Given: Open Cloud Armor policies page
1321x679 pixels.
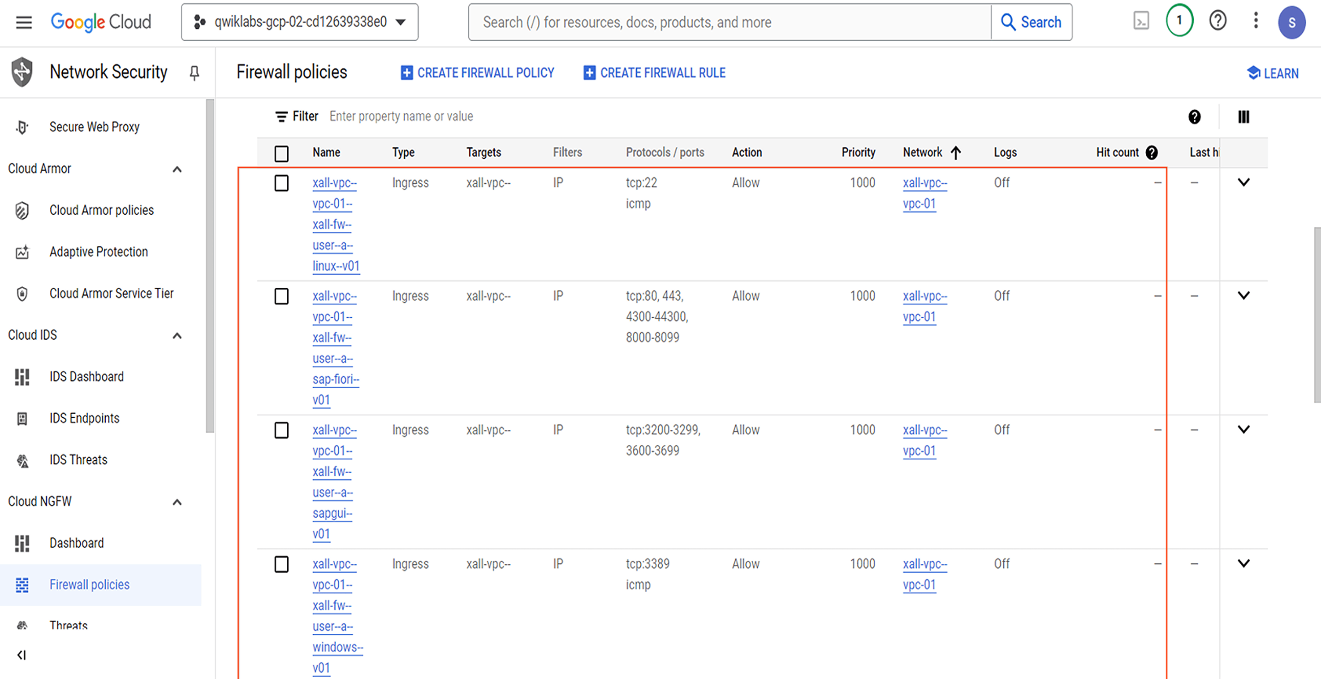Looking at the screenshot, I should point(102,210).
